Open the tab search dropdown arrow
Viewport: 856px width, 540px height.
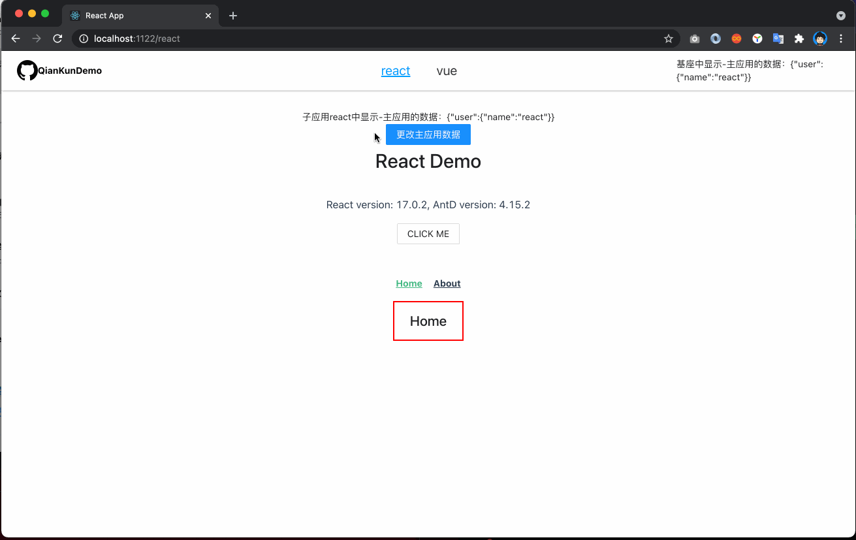841,16
